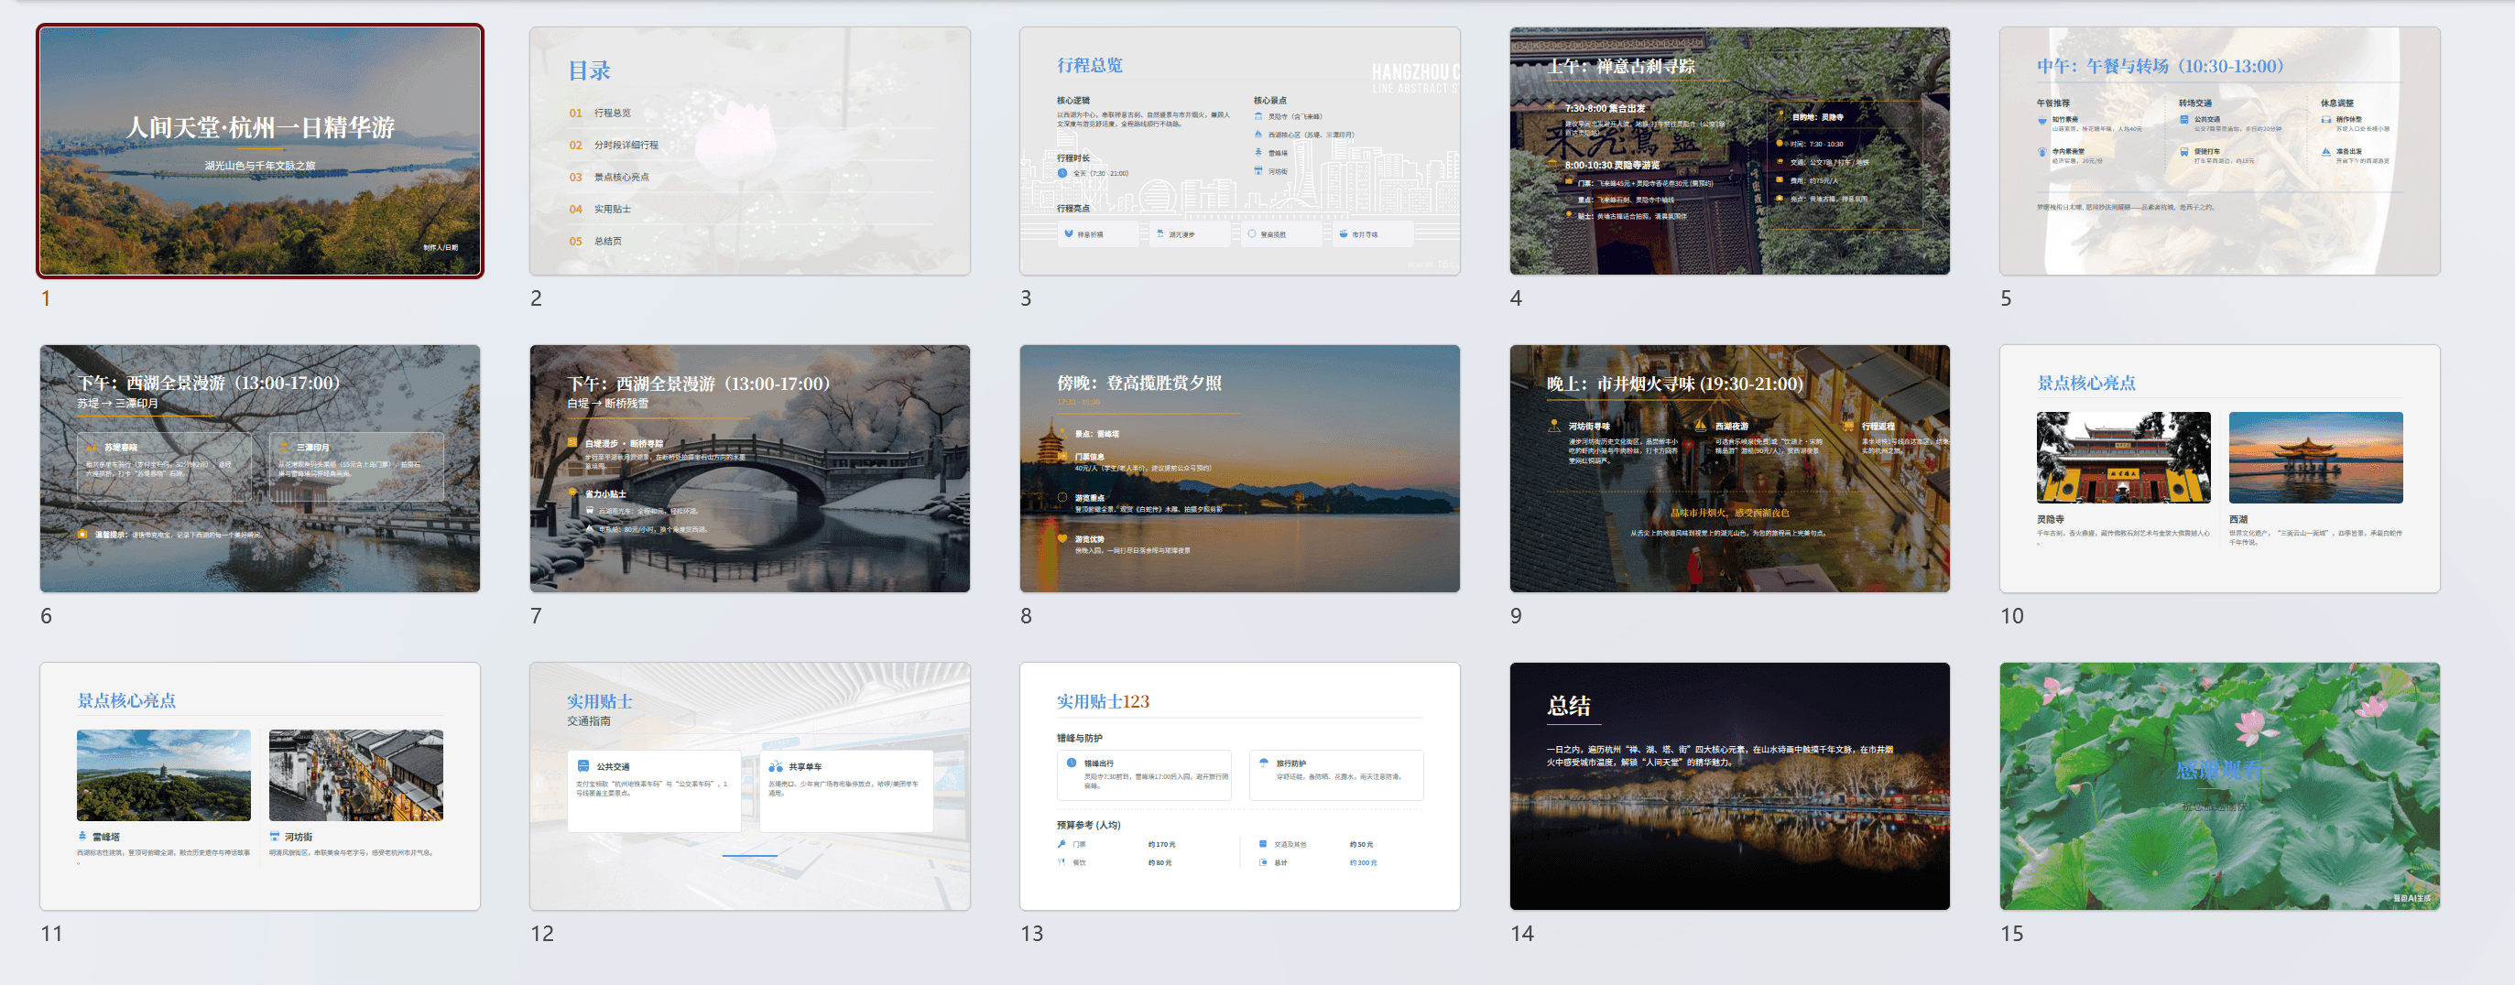Select 景点核心亮点 slide showing 灵隐寺 and 西湖
The image size is (2515, 985).
pyautogui.click(x=2219, y=469)
